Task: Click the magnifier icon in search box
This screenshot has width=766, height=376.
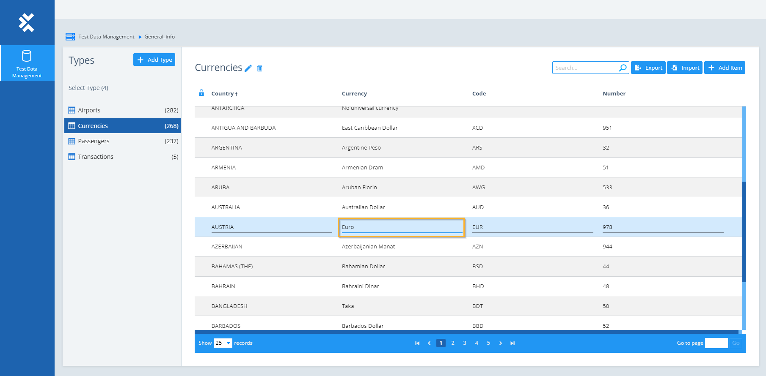Action: coord(623,68)
